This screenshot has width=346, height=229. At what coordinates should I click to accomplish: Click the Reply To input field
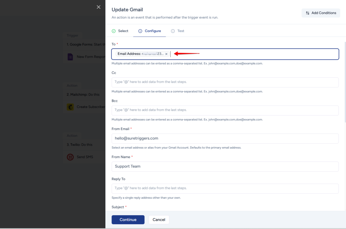(225, 188)
